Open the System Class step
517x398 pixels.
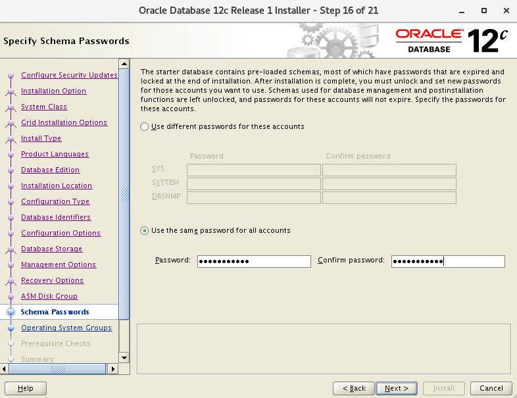tap(44, 107)
